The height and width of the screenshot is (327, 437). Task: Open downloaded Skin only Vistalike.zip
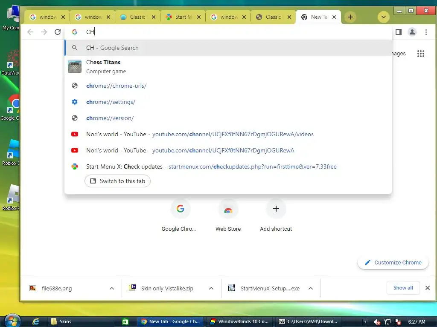pos(167,288)
